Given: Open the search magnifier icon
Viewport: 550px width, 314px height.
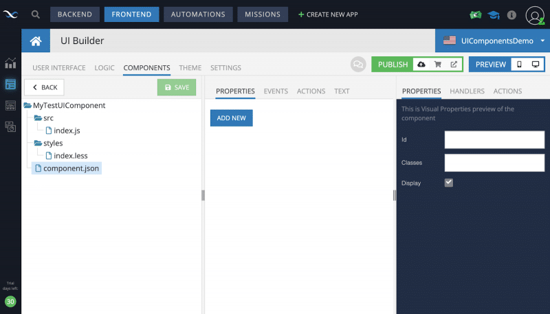Looking at the screenshot, I should (x=36, y=14).
